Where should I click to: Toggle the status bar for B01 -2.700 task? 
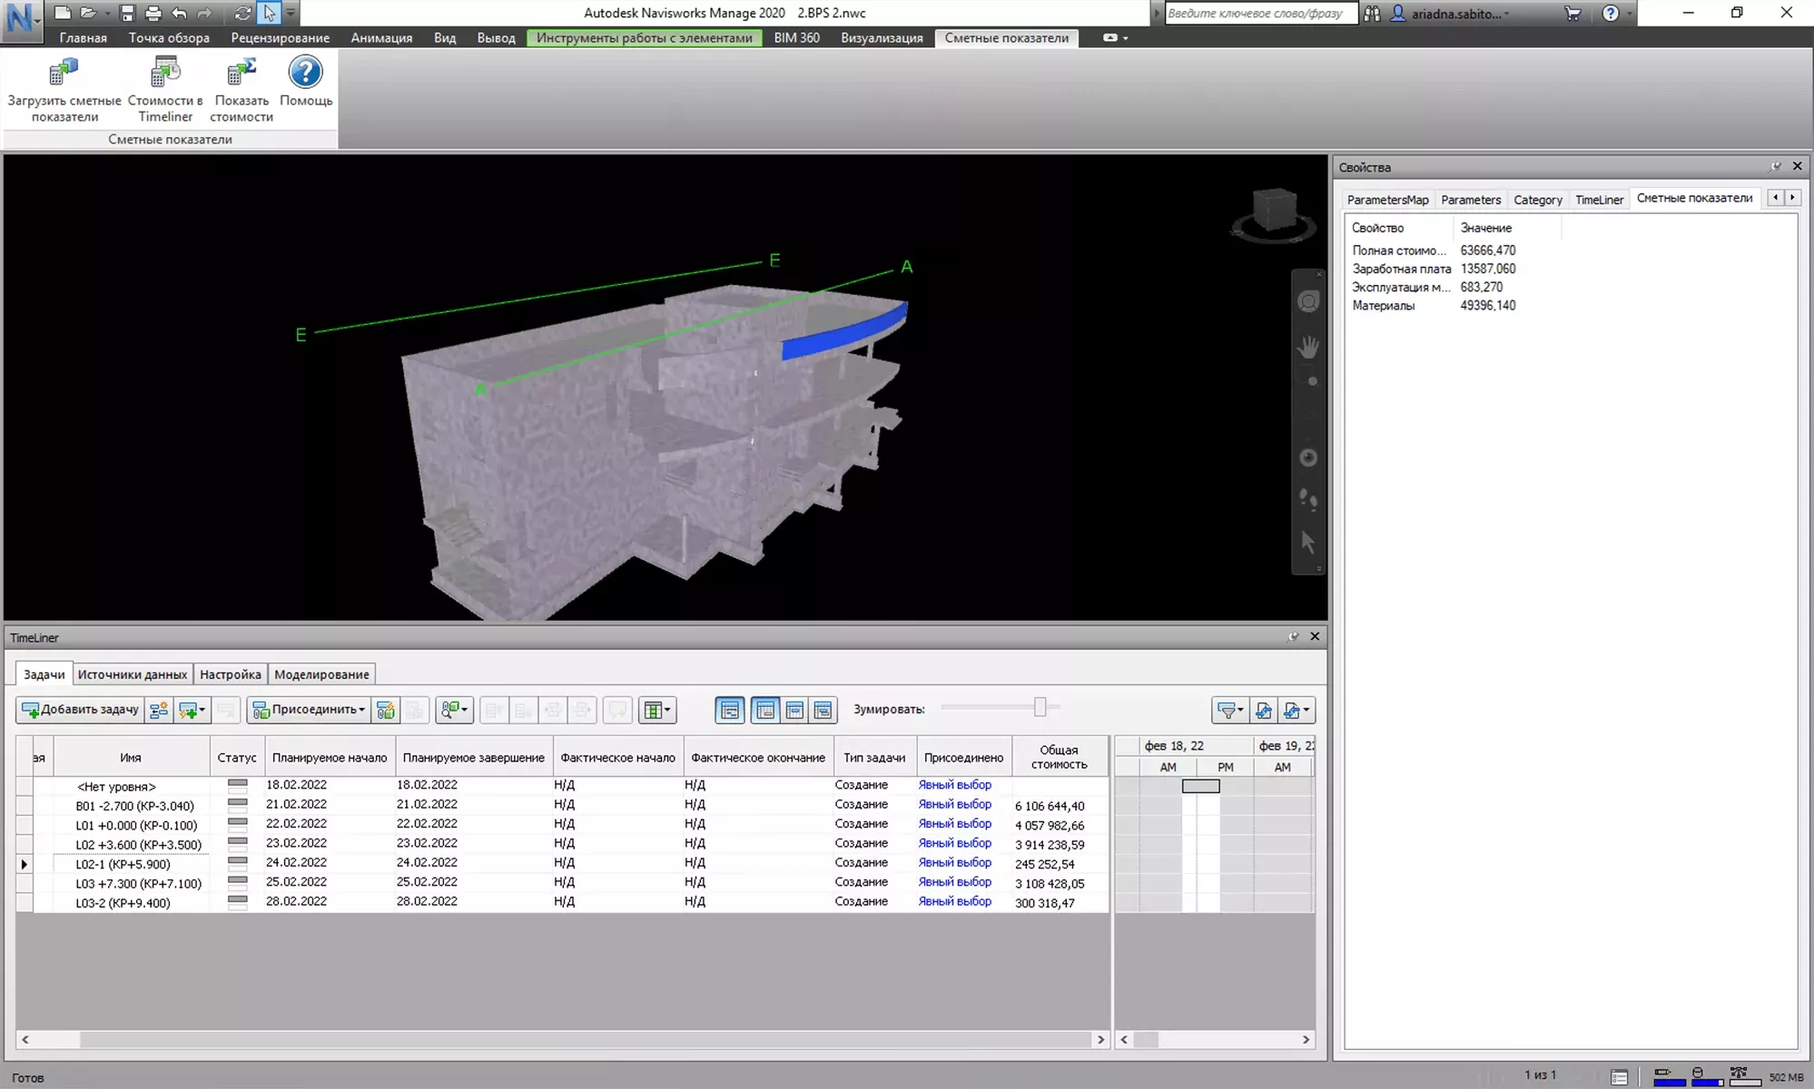tap(237, 805)
